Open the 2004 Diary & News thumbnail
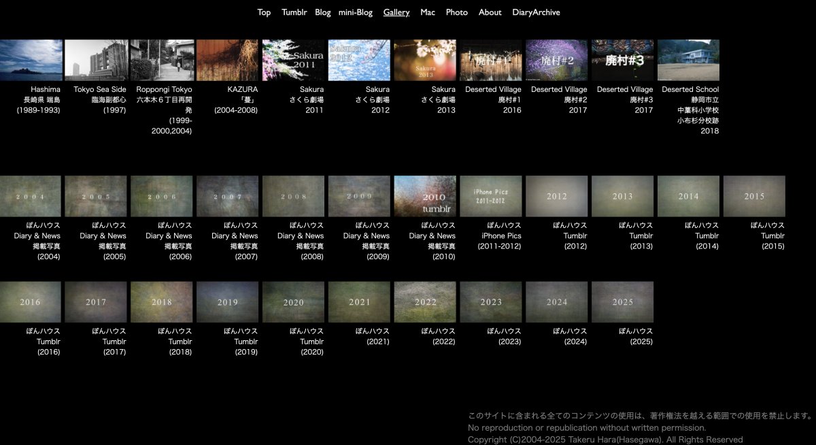816x445 pixels. point(31,196)
